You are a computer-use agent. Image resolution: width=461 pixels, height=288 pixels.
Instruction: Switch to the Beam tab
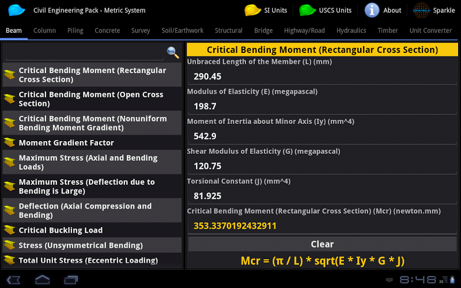[14, 31]
